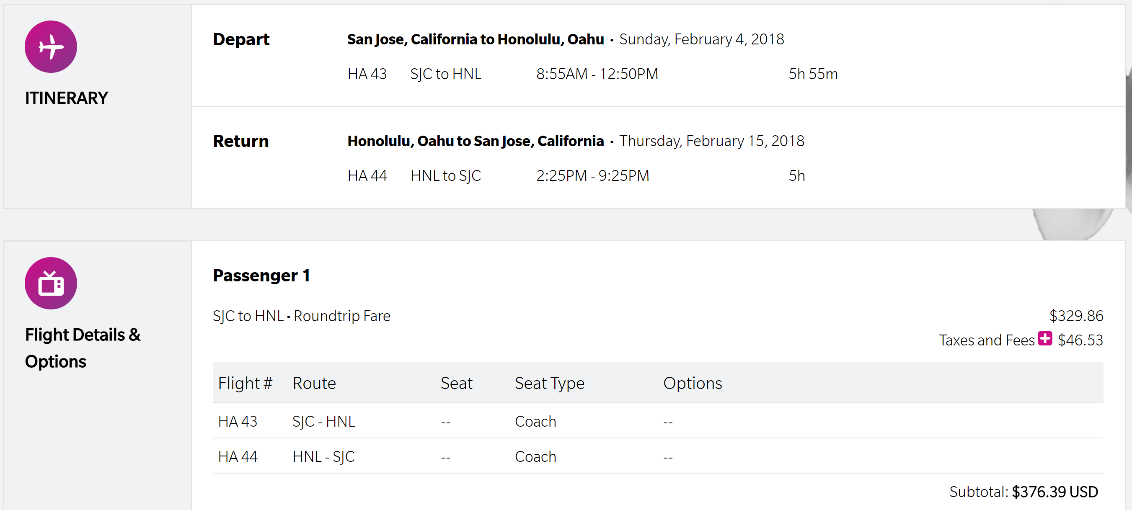Select Honolulu to San Jose route title
Screen dimensions: 1132x510
[475, 142]
